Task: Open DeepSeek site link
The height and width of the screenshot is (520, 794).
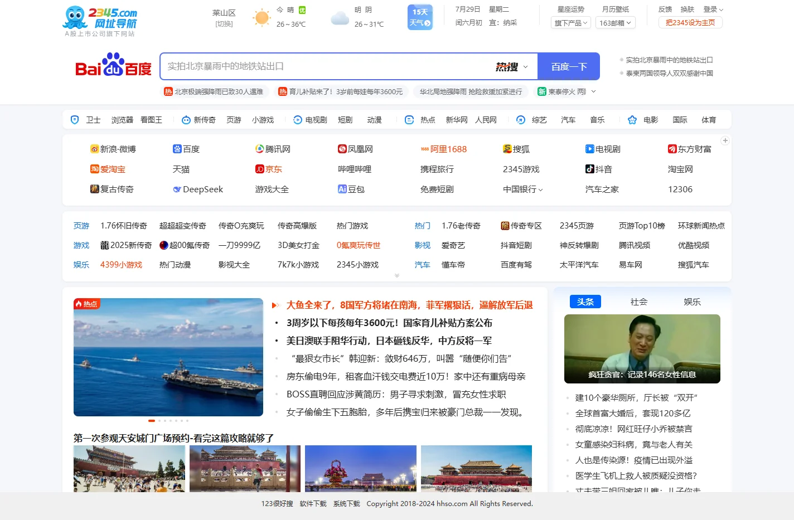Action: pos(198,189)
